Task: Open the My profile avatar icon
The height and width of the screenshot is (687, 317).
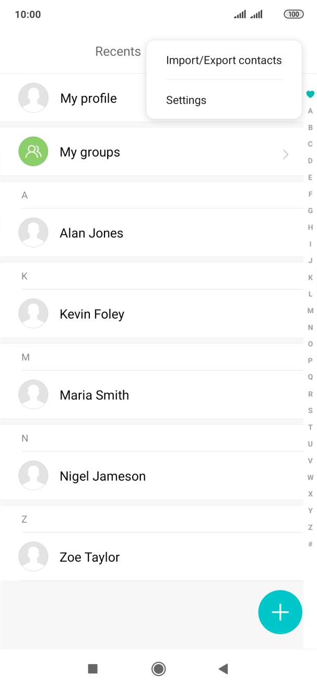Action: coord(33,98)
